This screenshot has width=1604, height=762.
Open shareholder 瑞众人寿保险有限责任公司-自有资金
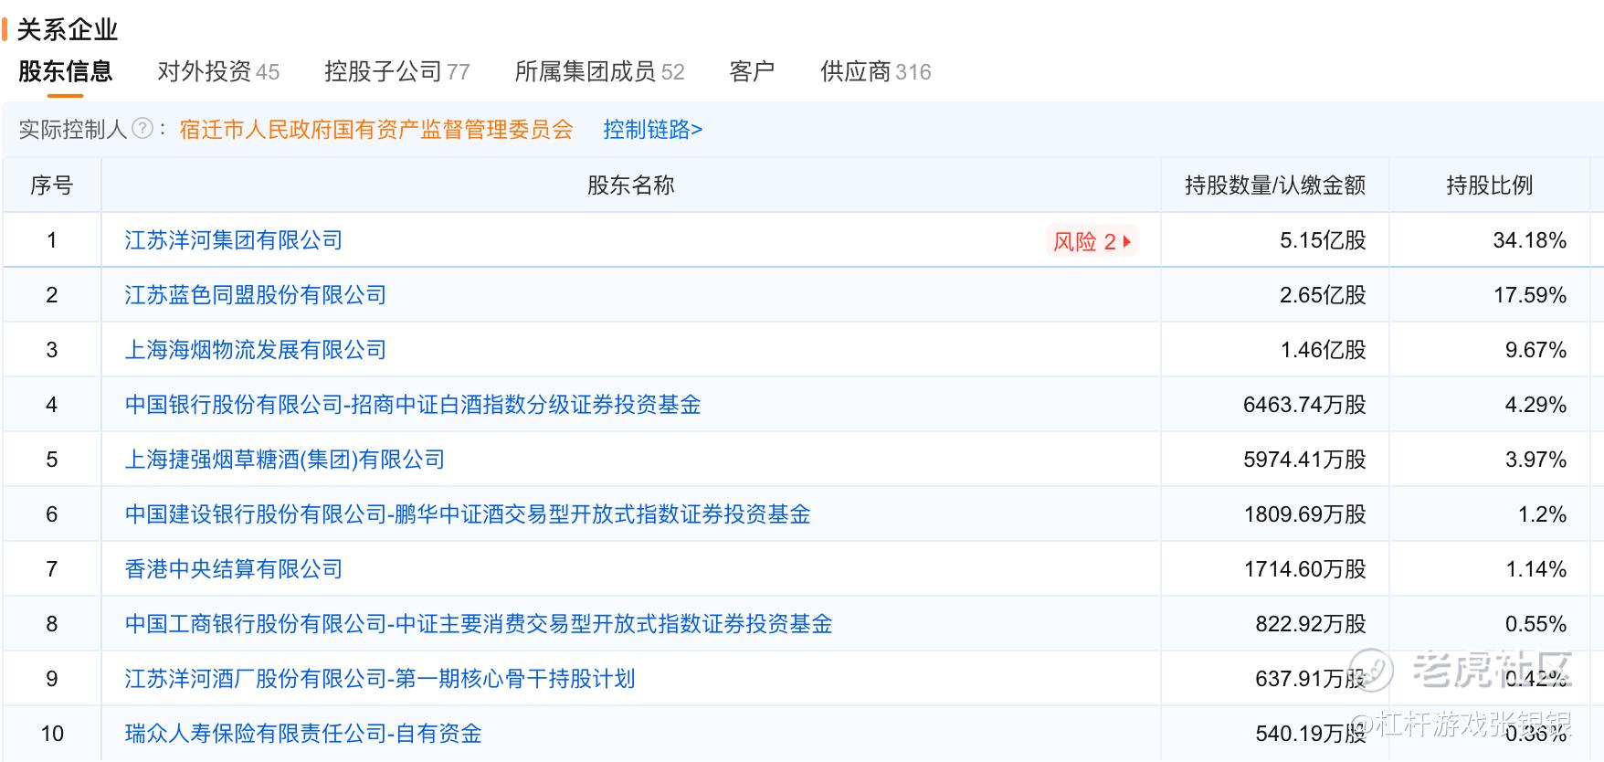(x=303, y=734)
